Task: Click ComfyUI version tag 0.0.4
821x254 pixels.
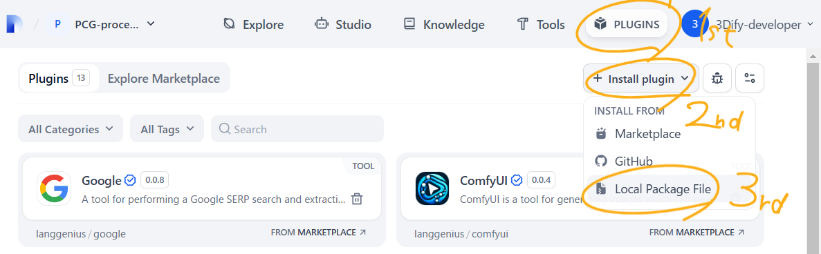Action: (541, 180)
